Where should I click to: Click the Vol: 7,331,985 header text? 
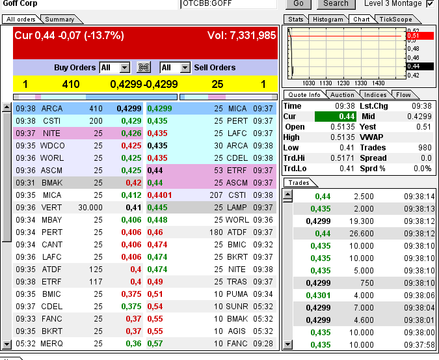(x=241, y=36)
